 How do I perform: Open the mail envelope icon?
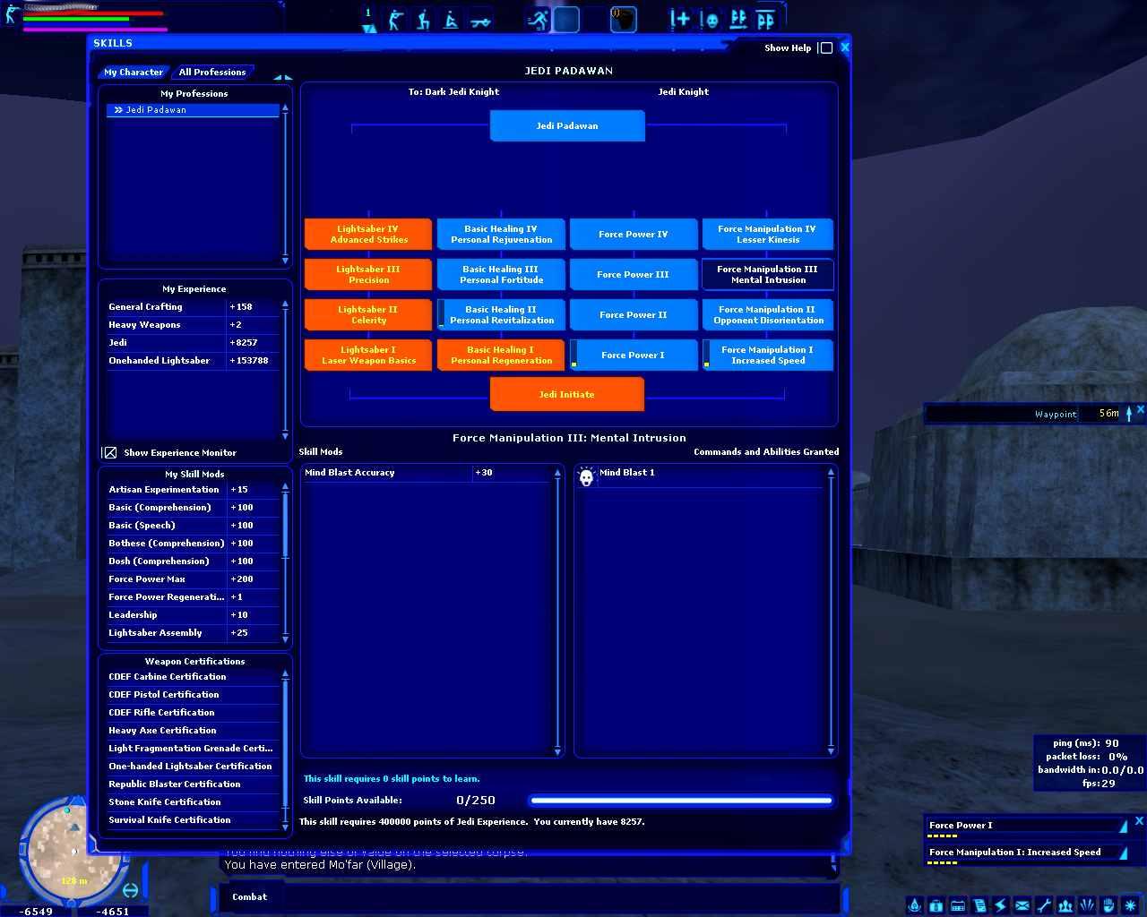[x=1022, y=905]
